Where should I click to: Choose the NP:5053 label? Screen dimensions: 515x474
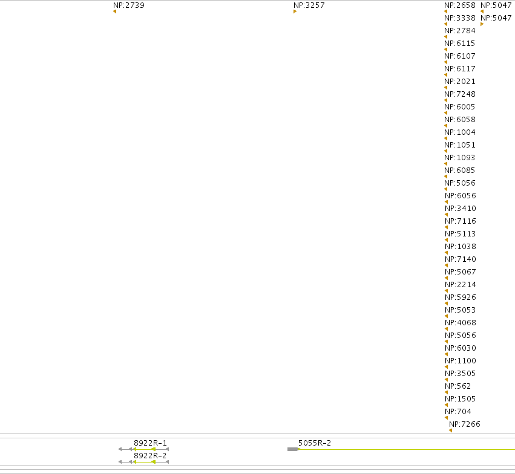(461, 310)
